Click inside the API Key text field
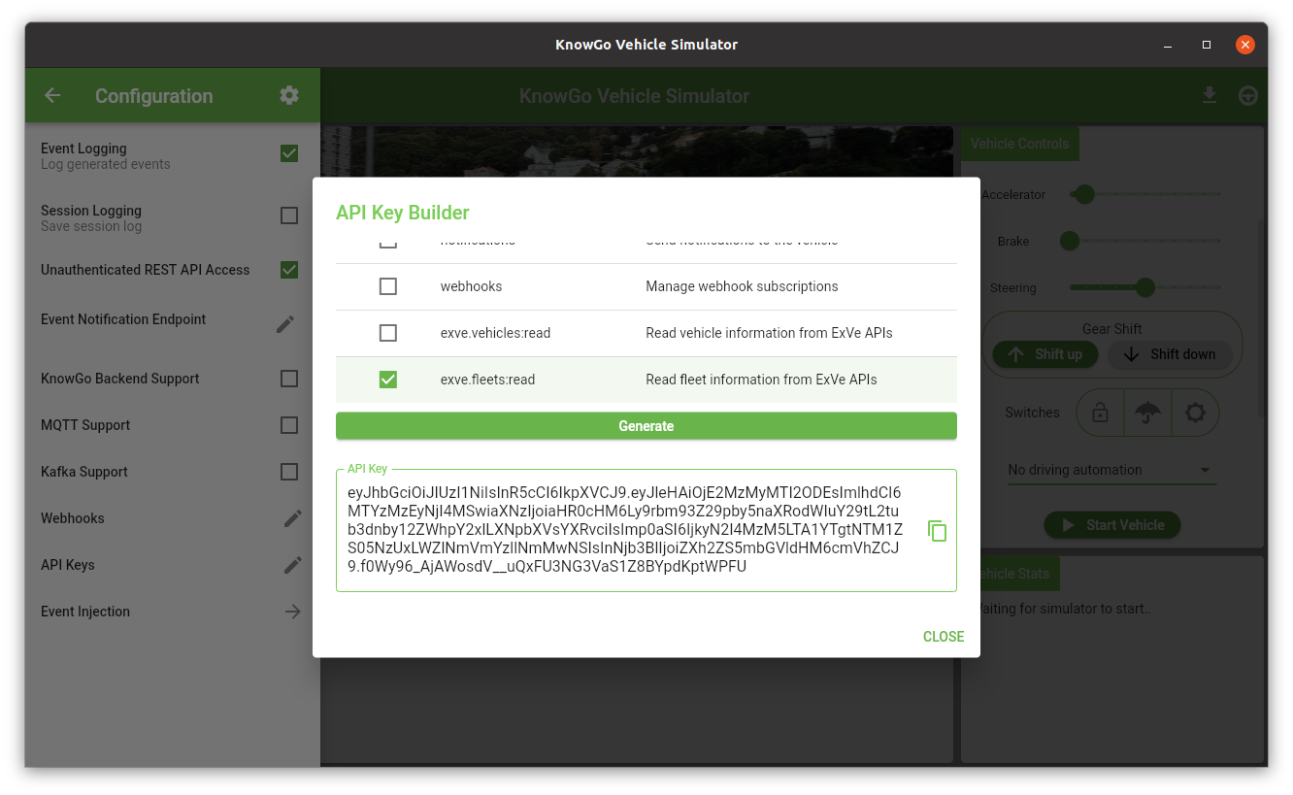 [x=646, y=531]
